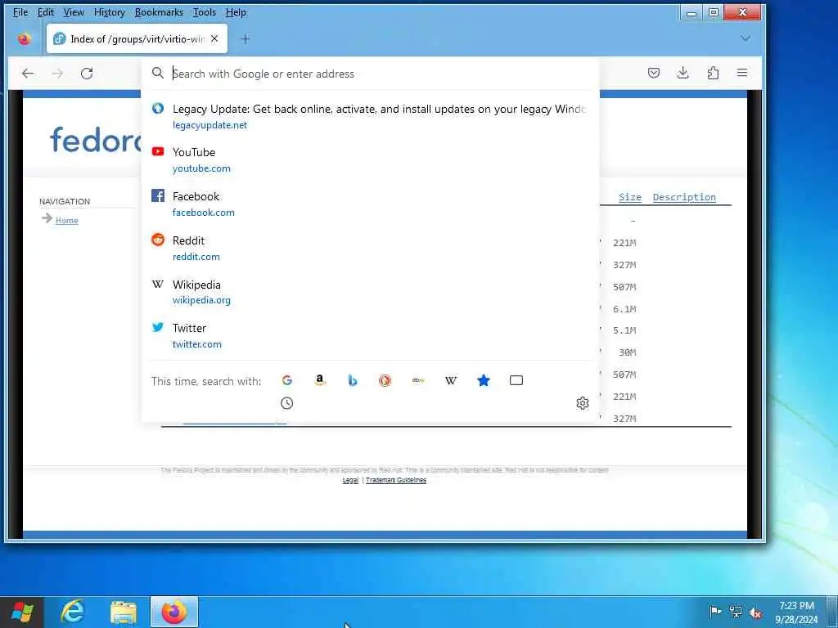Viewport: 838px width, 628px height.
Task: Open the View menu
Action: (74, 12)
